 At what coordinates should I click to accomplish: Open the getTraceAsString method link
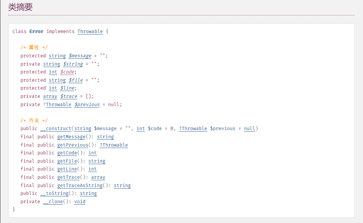[x=80, y=186]
